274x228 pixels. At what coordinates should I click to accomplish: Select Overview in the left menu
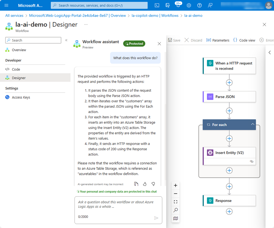coord(19,50)
